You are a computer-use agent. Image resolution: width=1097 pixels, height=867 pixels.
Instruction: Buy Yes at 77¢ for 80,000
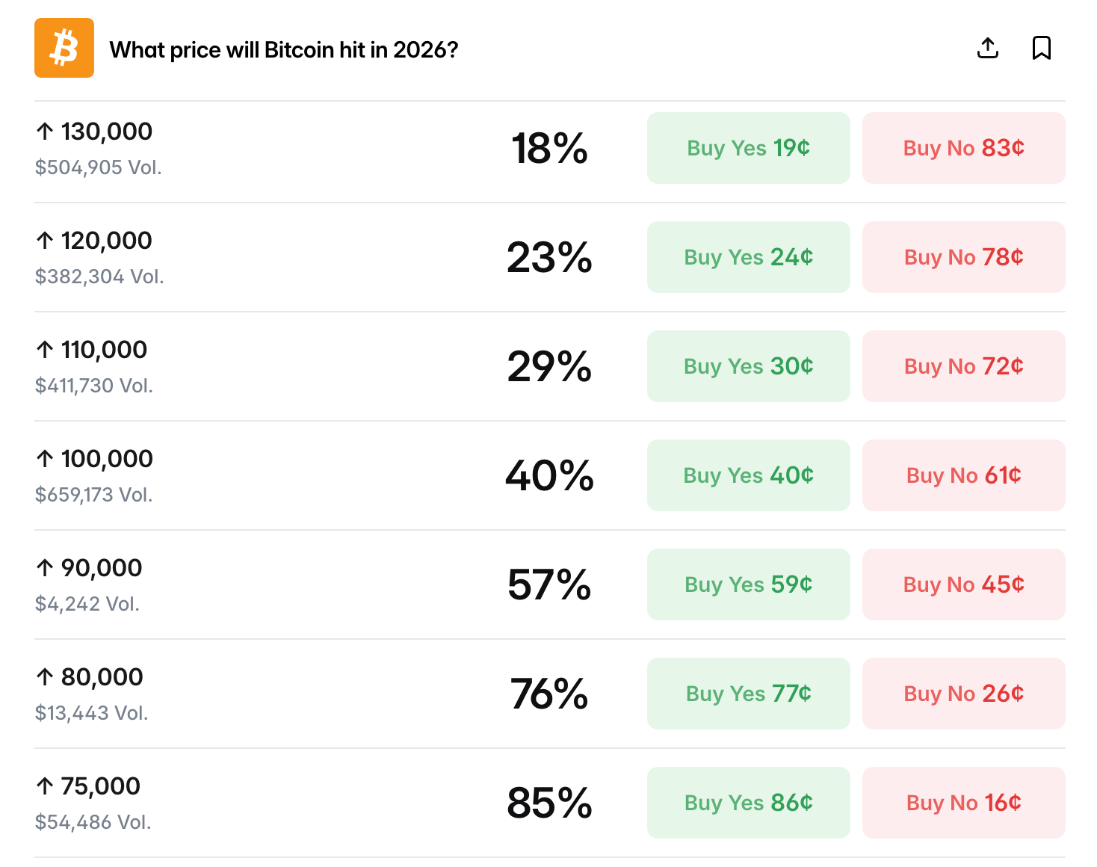coord(748,694)
